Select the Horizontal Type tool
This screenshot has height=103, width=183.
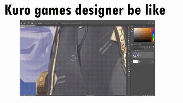coord(129,58)
